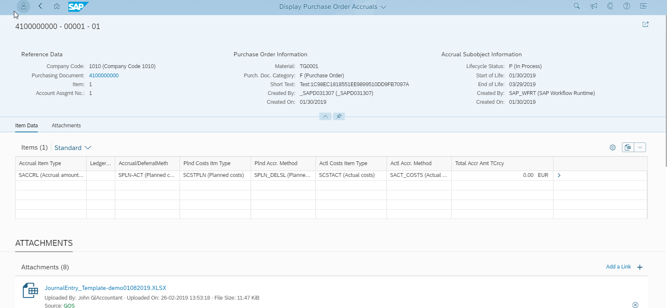Go back with the back arrow
This screenshot has width=667, height=308.
pyautogui.click(x=40, y=6)
